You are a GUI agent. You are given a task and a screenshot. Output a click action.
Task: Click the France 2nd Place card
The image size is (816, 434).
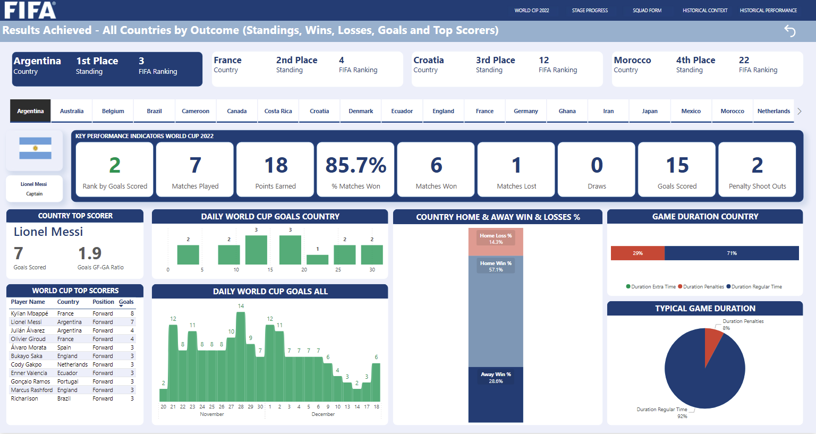pos(308,69)
